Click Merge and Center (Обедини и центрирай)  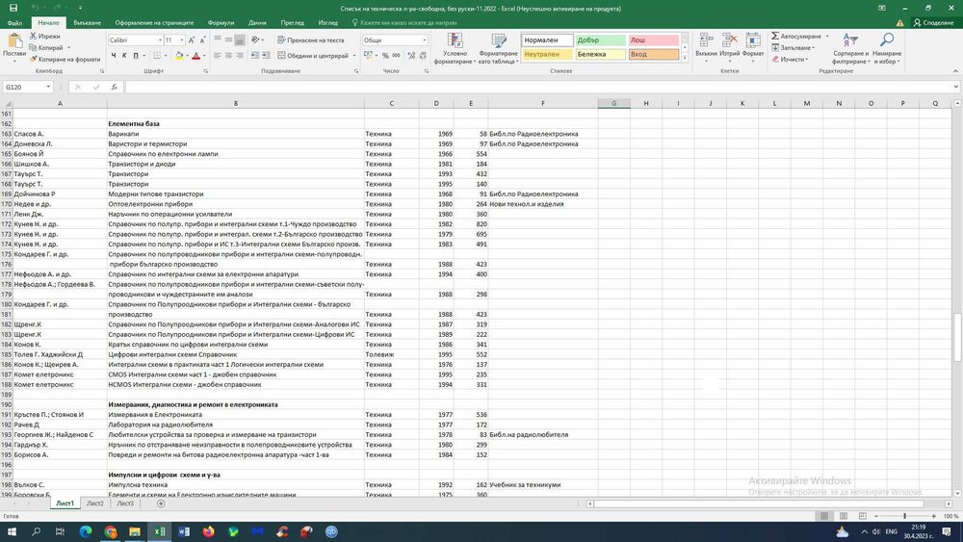click(x=313, y=55)
